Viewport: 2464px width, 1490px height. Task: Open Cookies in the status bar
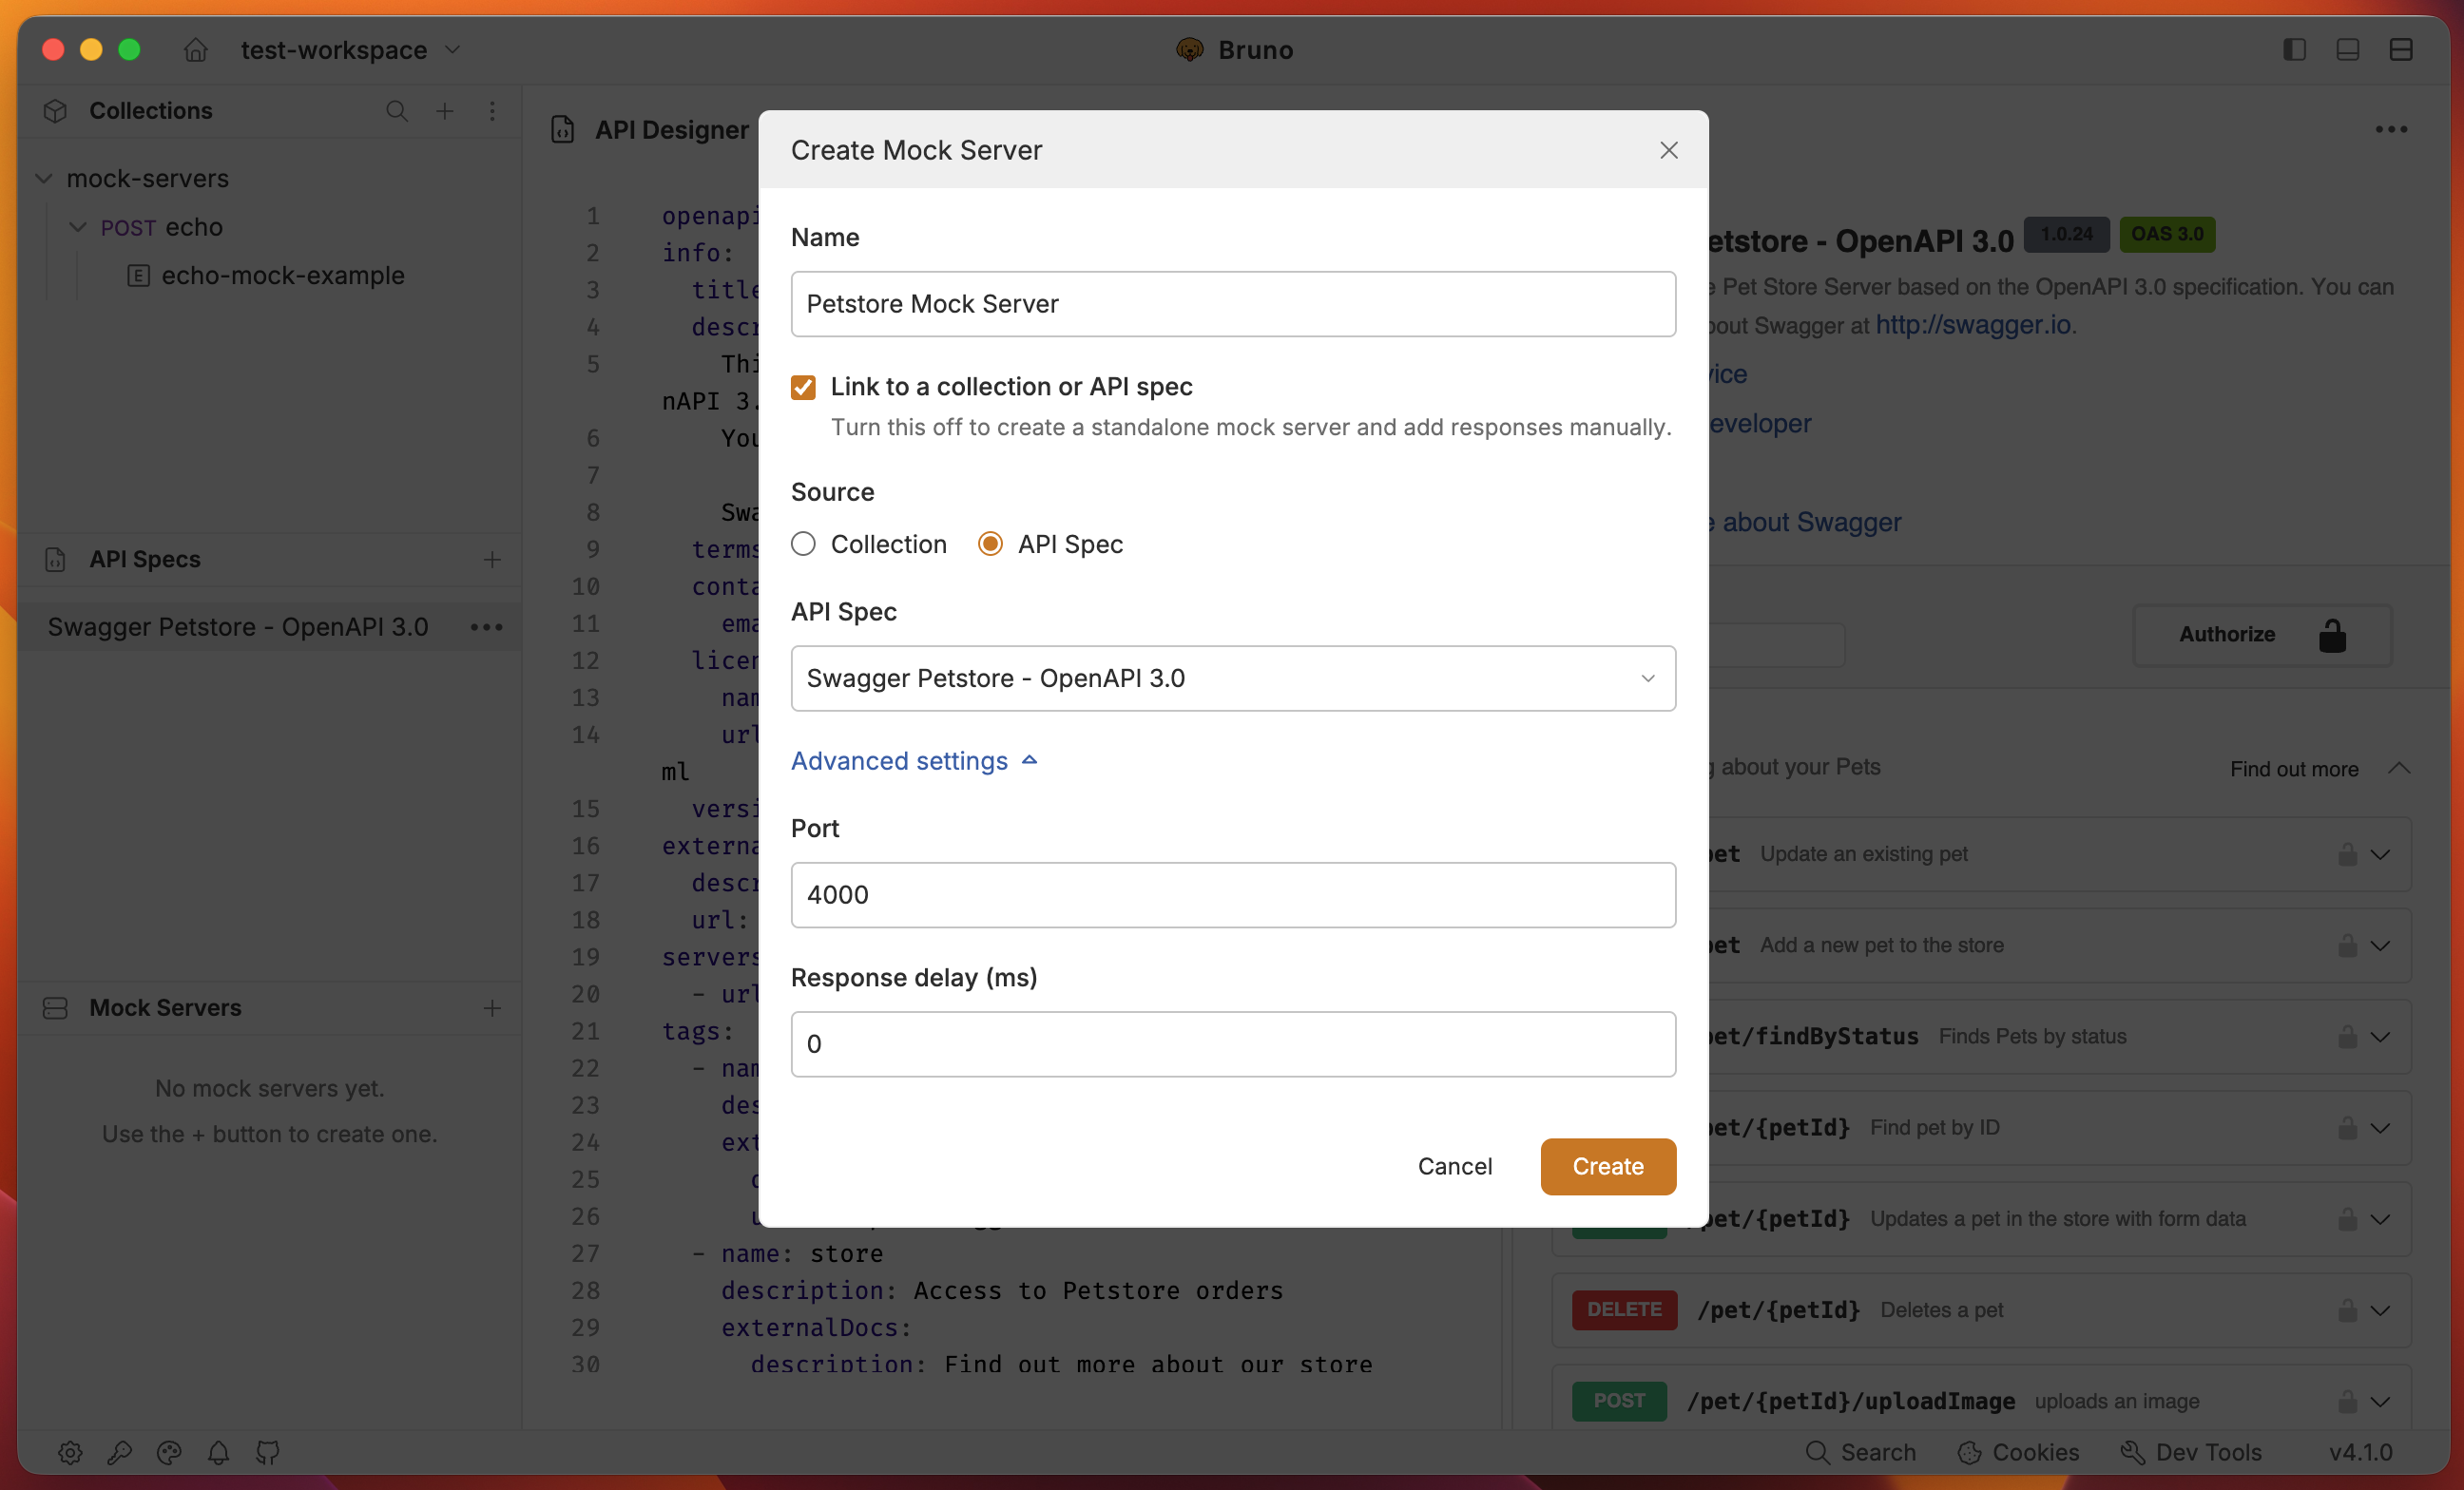tap(2018, 1451)
